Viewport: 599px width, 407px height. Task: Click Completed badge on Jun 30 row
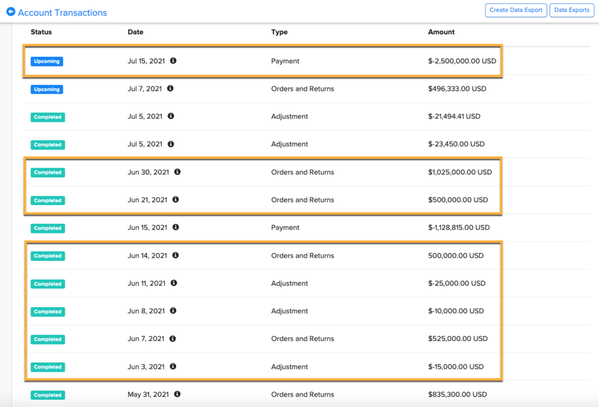pos(48,173)
